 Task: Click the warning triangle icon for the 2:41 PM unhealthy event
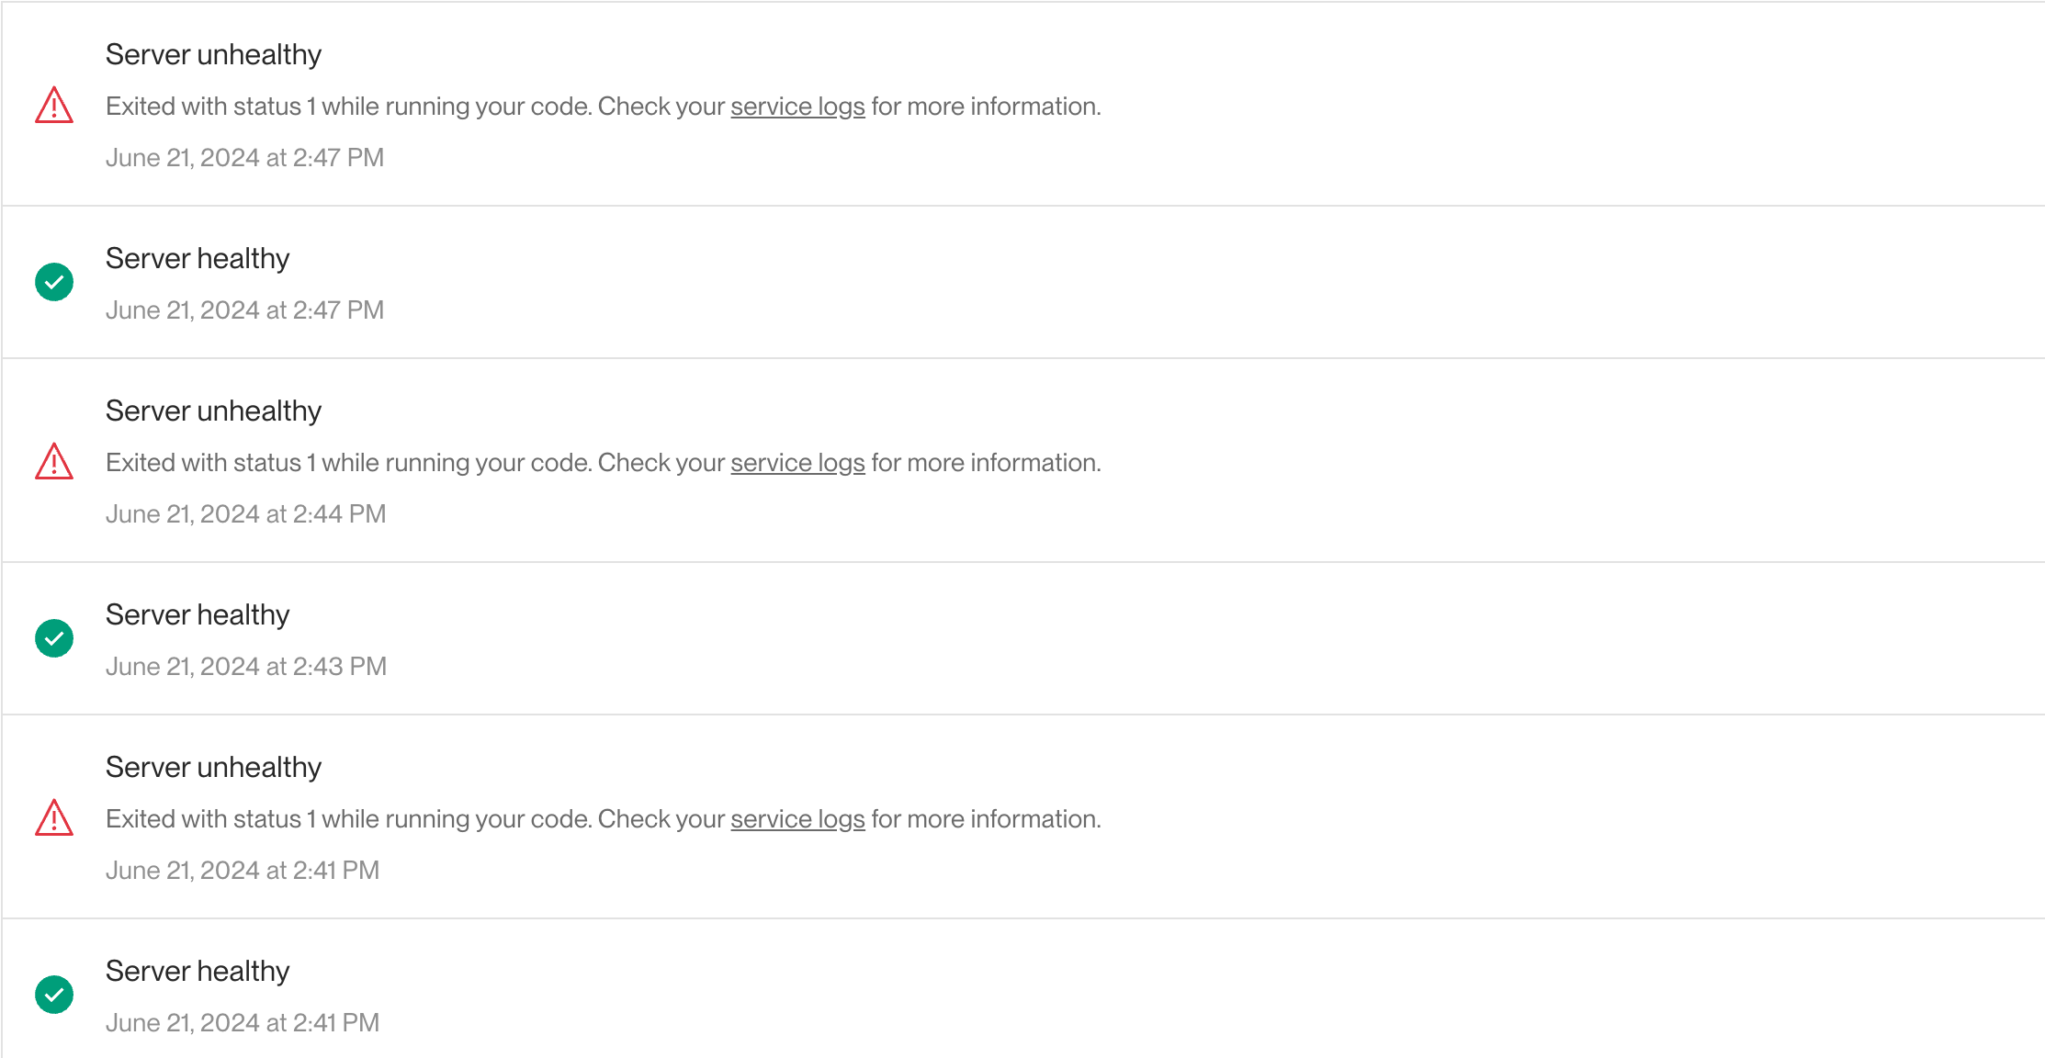point(54,817)
